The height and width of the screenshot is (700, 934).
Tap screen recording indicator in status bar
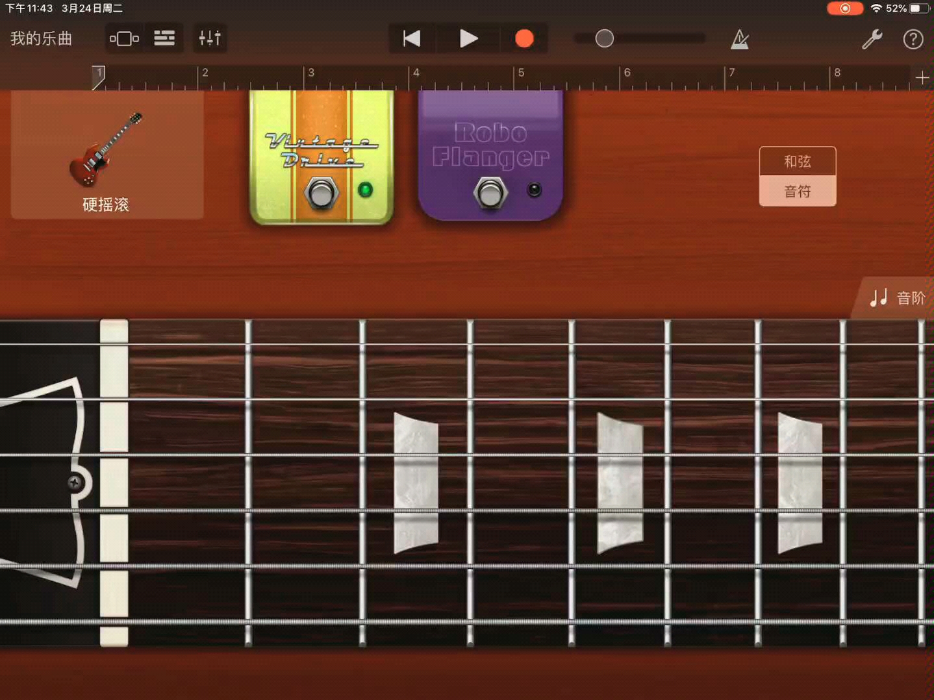coord(845,8)
